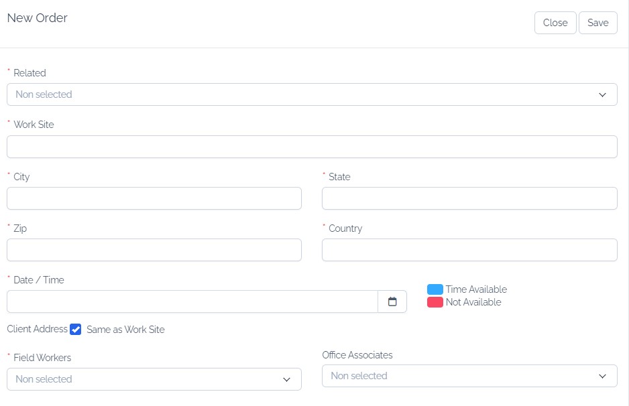Click the blue Time Available color swatch
Viewport: 629px width, 406px height.
(x=435, y=289)
